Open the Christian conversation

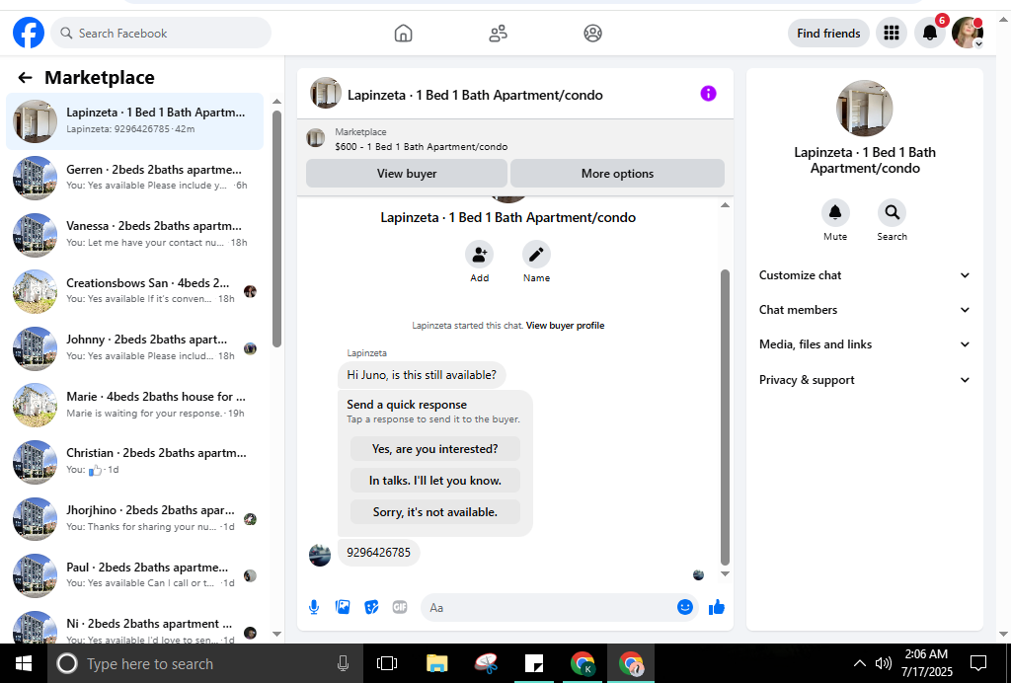click(x=134, y=461)
